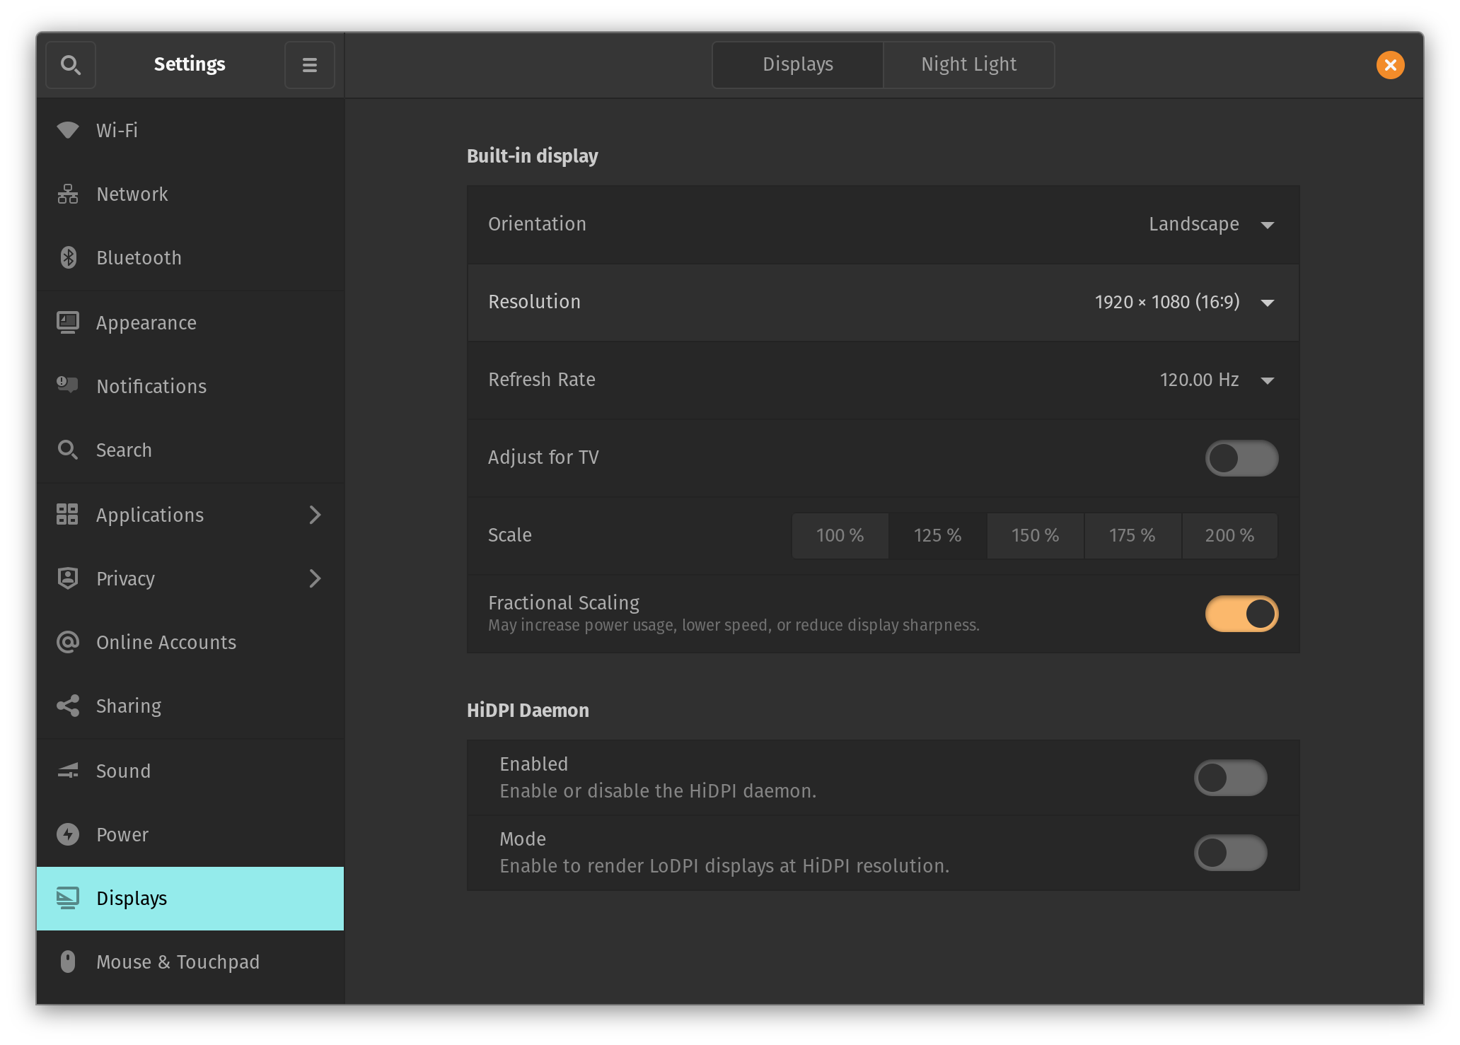Click the Notifications settings icon
The image size is (1460, 1045).
[66, 385]
